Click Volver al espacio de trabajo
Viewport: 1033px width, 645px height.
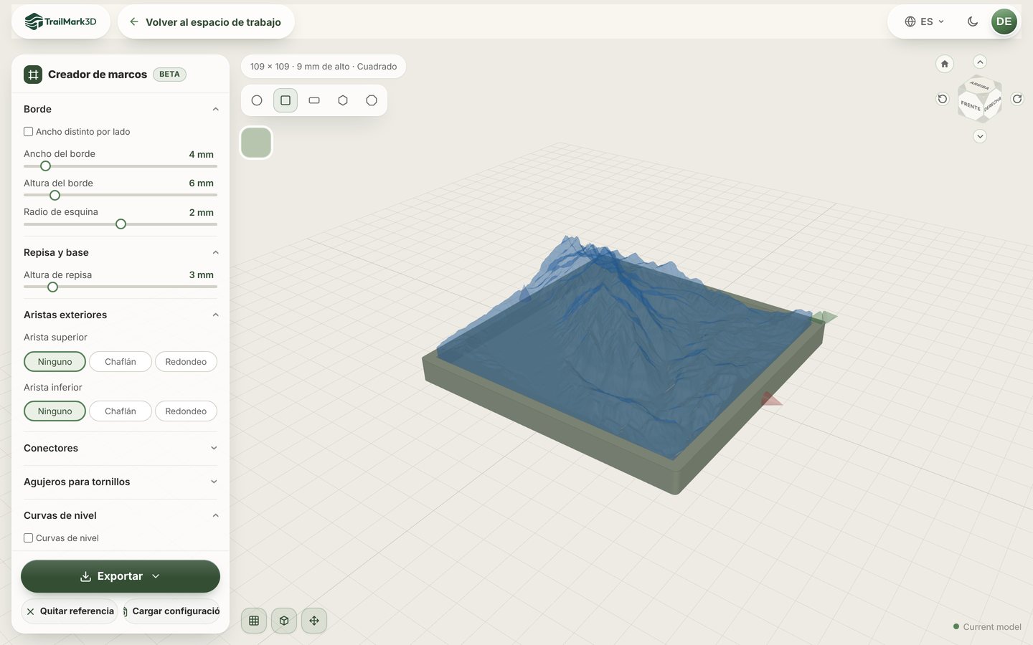click(x=206, y=21)
